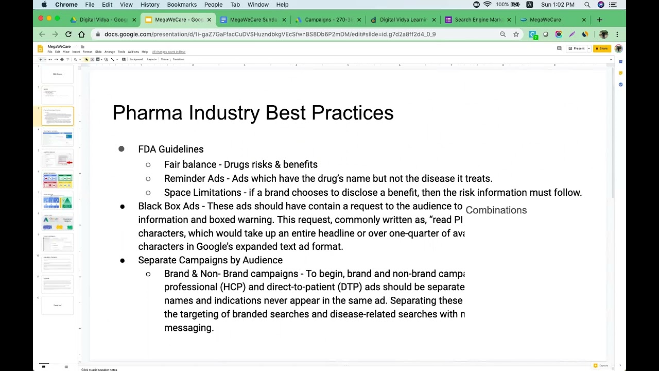Switch to the Campaigns tab
Screen dimensions: 659x371
[x=327, y=20]
